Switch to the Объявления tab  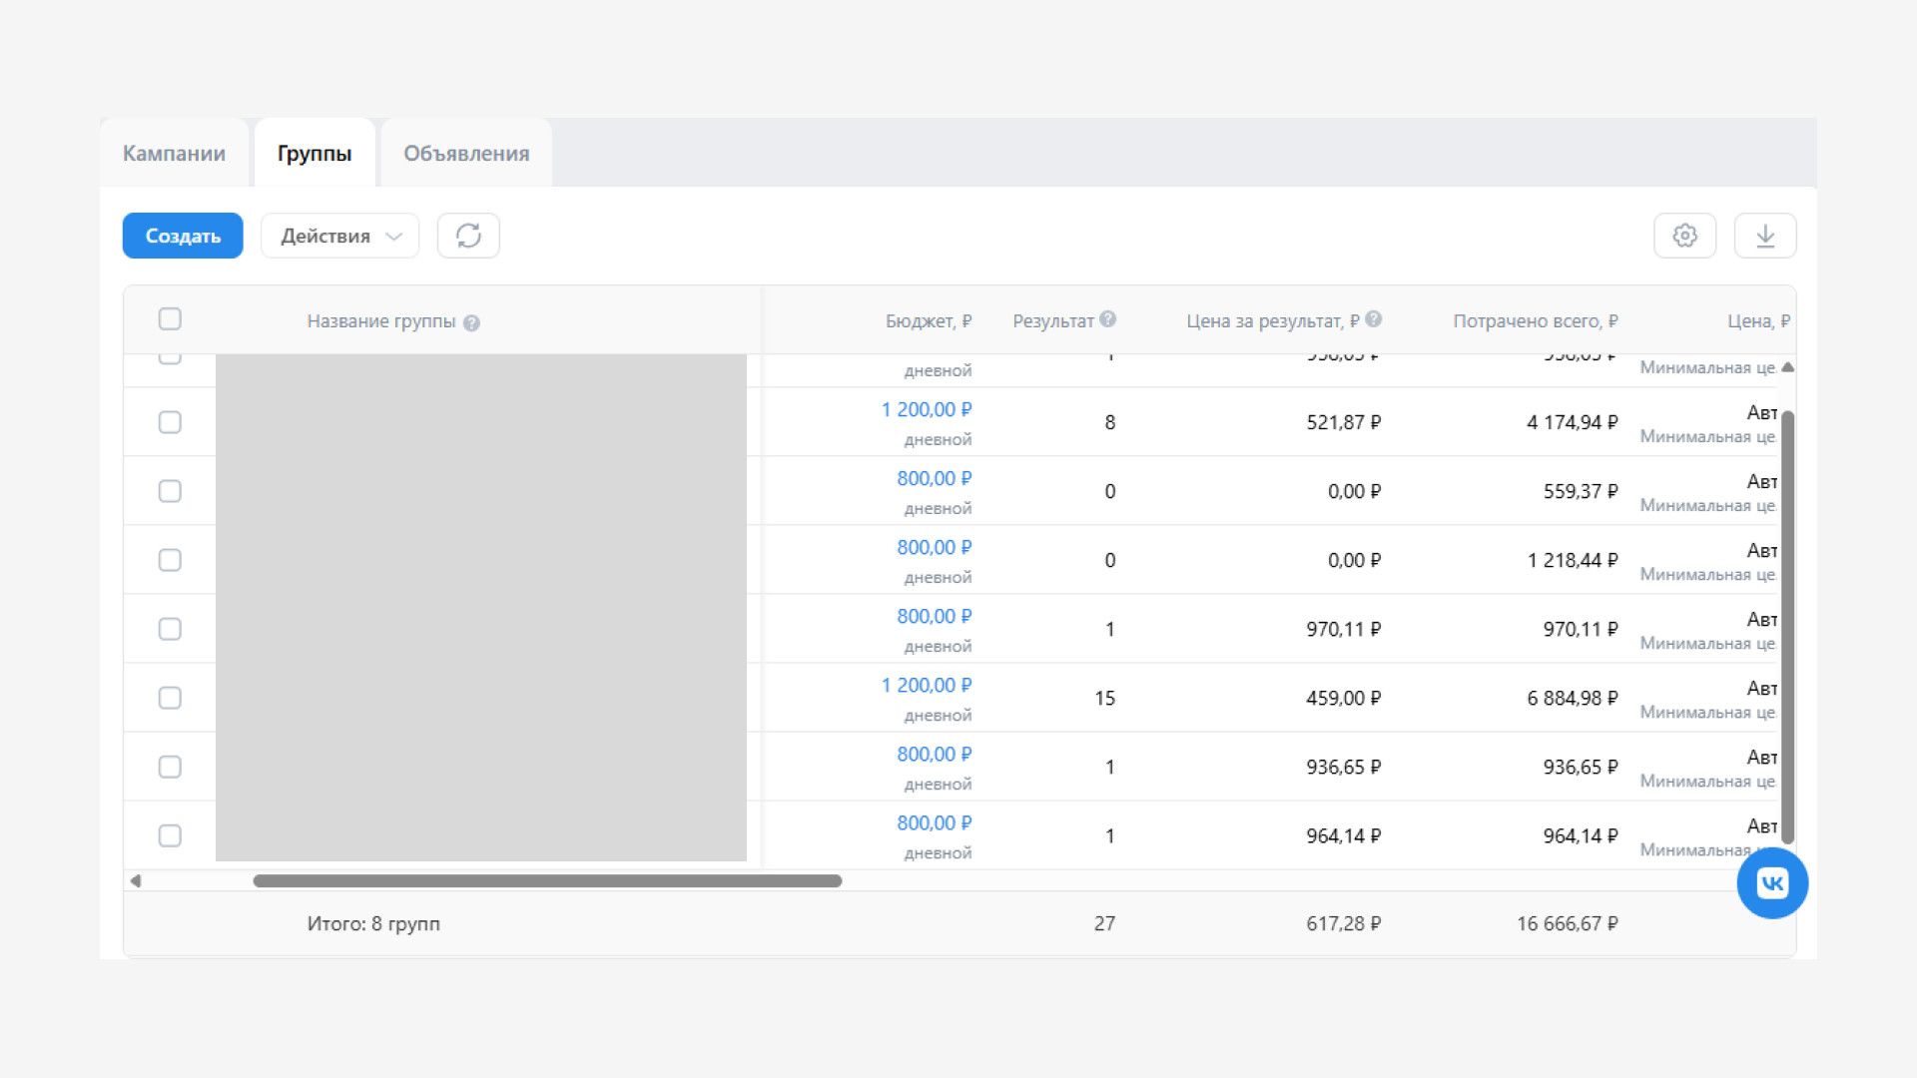pyautogui.click(x=466, y=154)
